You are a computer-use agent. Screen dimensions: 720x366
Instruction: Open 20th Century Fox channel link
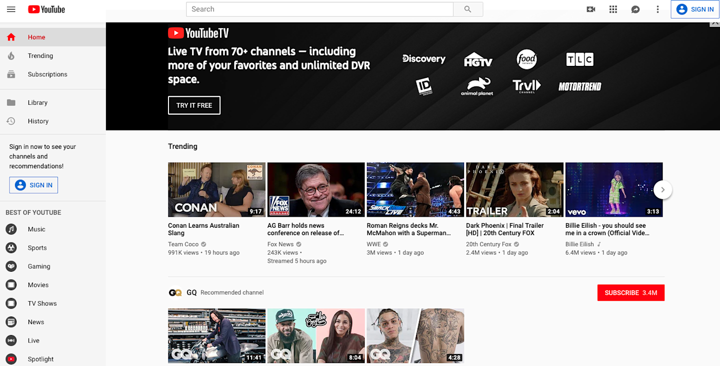click(489, 244)
